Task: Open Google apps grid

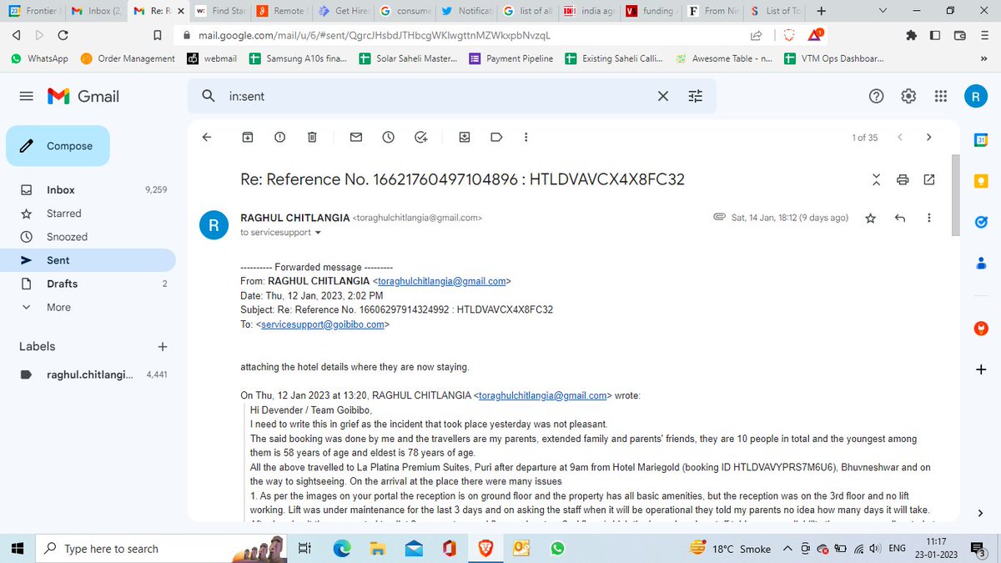Action: pyautogui.click(x=941, y=96)
